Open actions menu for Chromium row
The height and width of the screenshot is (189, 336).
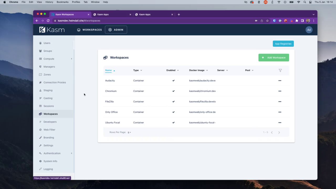click(x=280, y=91)
